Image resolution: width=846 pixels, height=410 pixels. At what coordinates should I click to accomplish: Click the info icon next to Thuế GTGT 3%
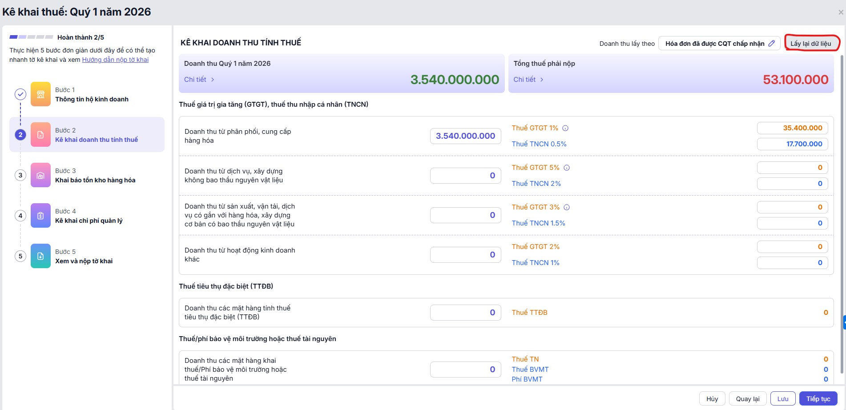pyautogui.click(x=567, y=207)
